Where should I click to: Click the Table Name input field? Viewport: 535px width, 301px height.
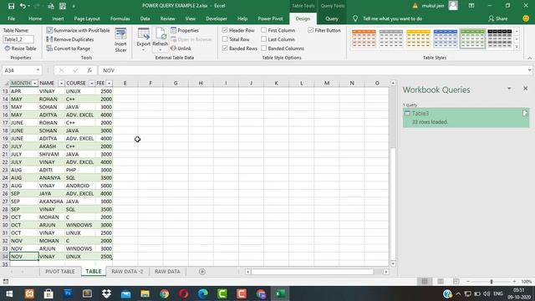pos(18,39)
